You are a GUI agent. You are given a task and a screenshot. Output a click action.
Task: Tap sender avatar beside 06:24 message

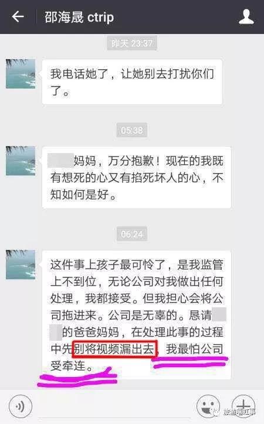point(21,264)
